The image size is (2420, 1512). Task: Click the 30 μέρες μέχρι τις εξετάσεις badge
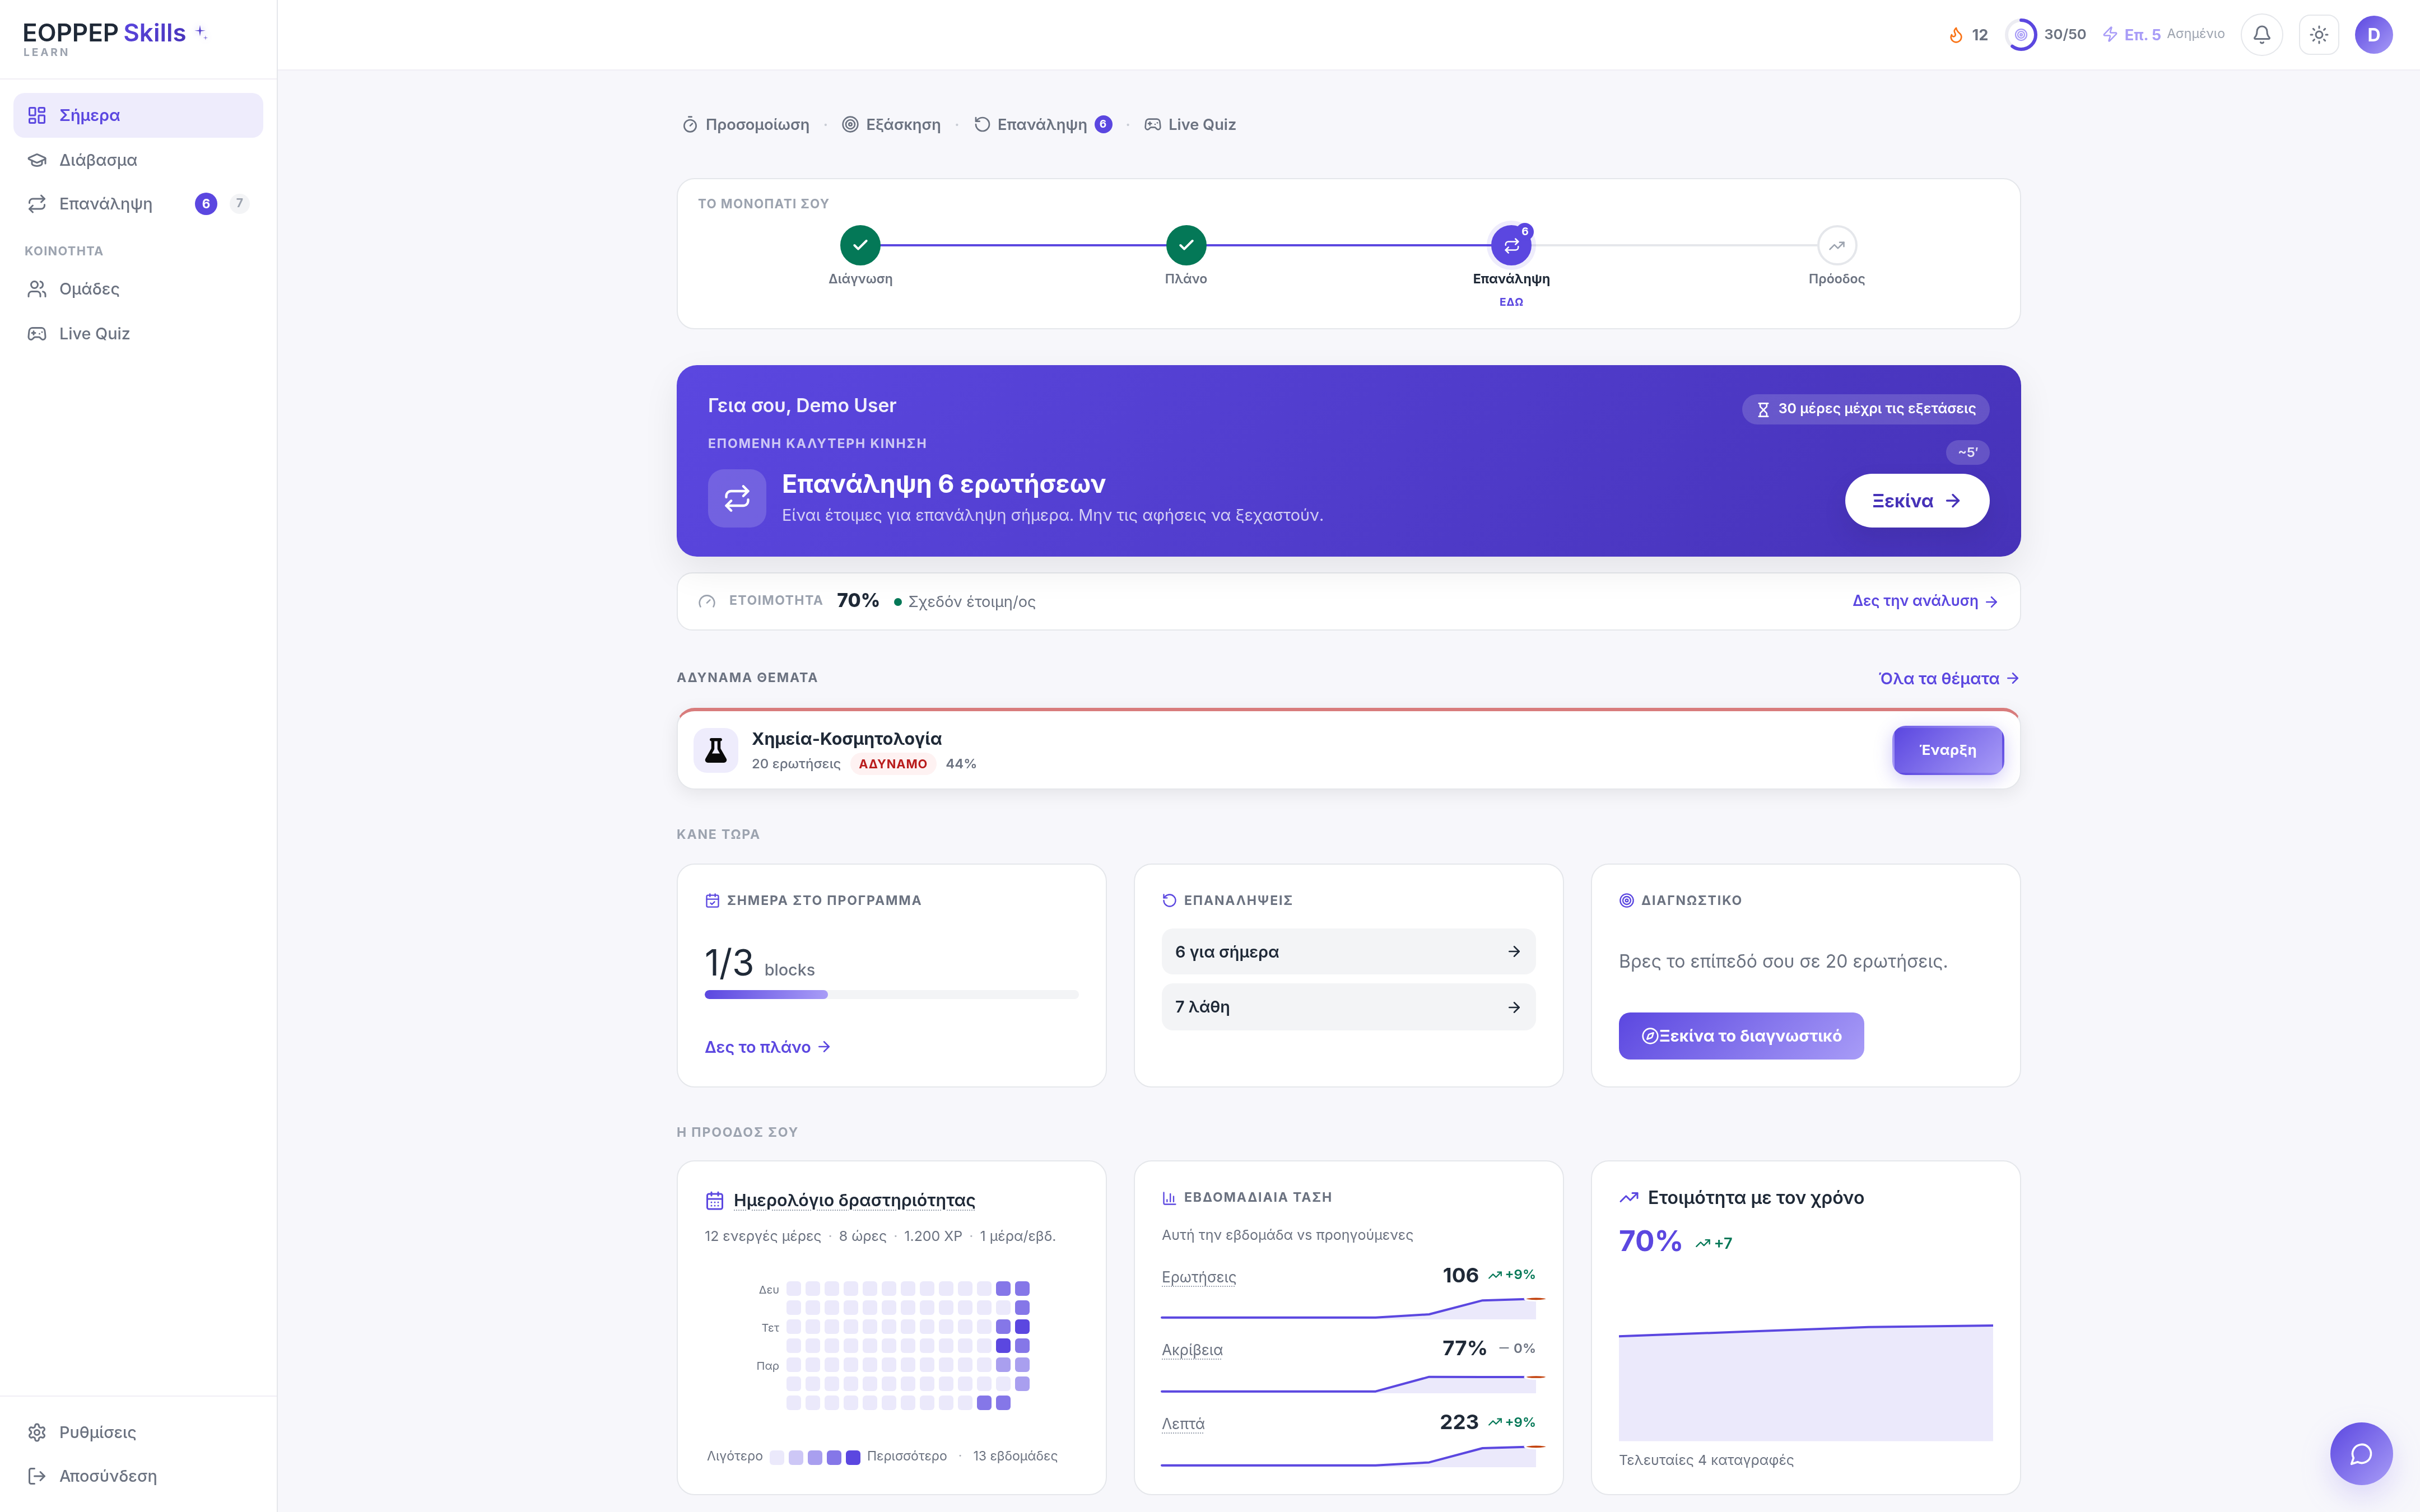click(x=1866, y=409)
